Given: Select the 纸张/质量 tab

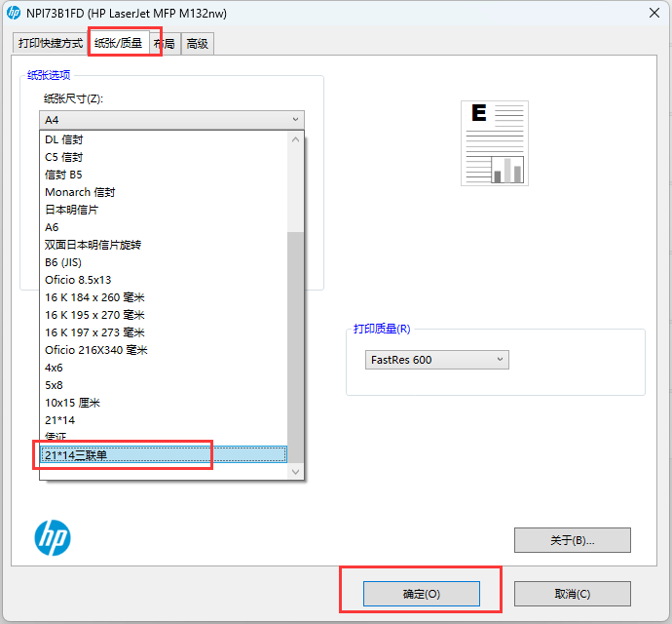Looking at the screenshot, I should 118,43.
